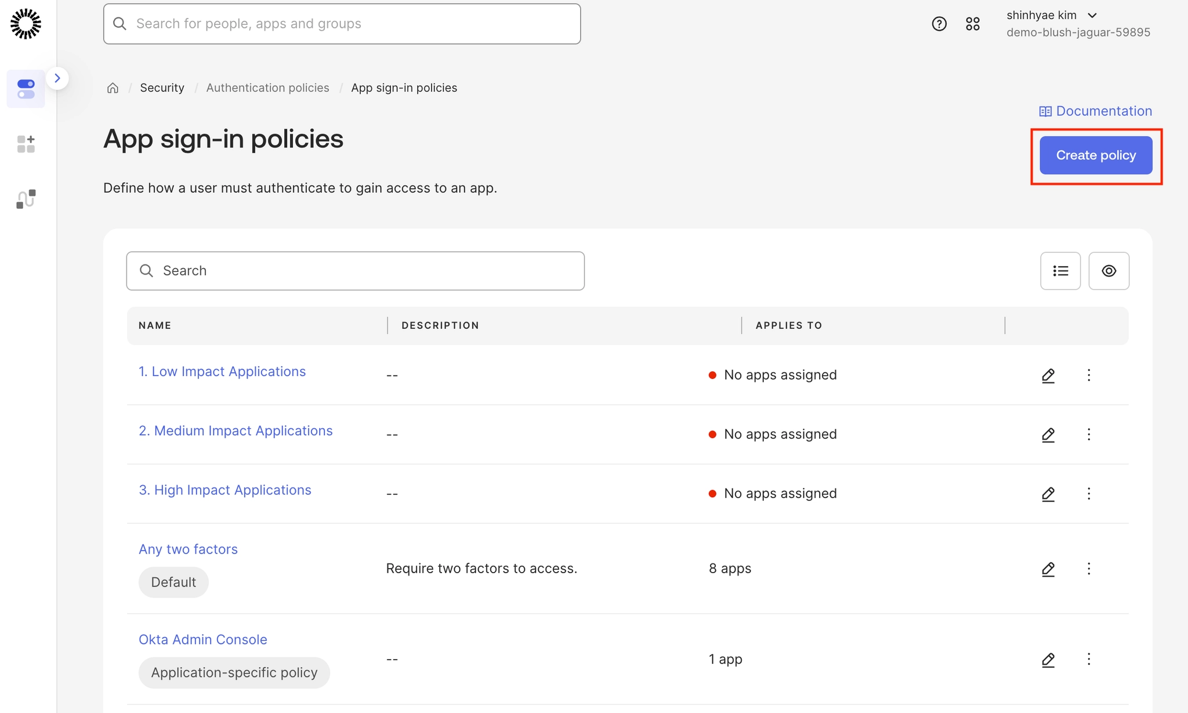Screen dimensions: 1188x713
Task: Open the toggle-switch settings icon in sidebar
Action: coord(26,89)
